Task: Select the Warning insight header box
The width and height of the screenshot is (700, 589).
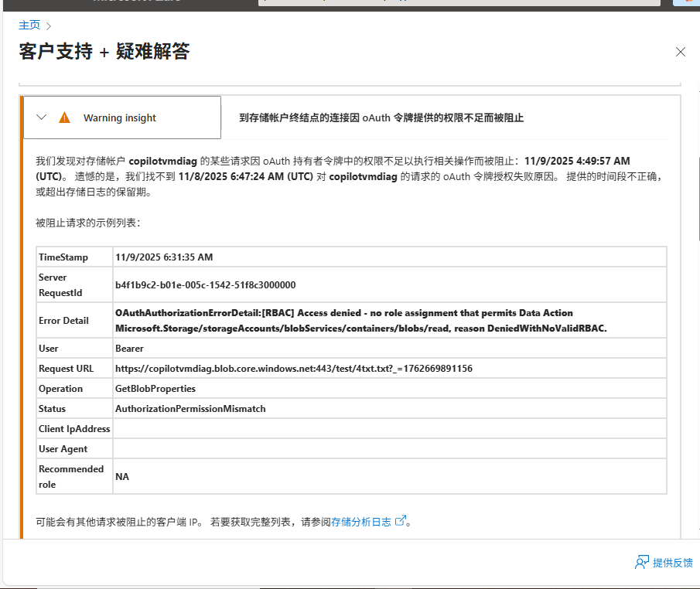Action: pos(122,117)
